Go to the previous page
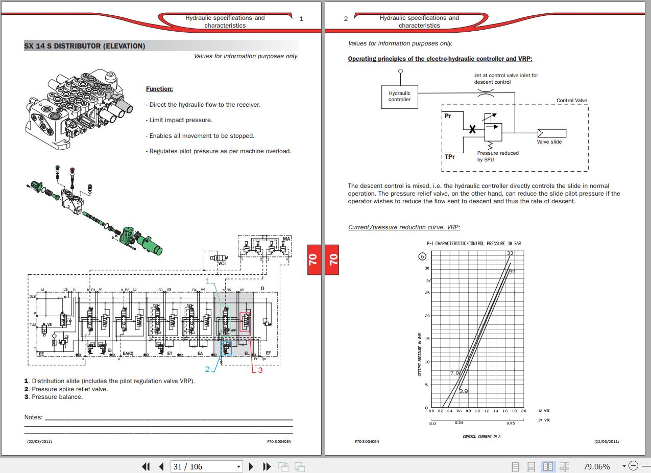651x473 pixels. click(x=161, y=466)
